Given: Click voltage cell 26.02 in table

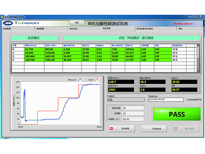Looking at the screenshot, I should (x=89, y=60).
